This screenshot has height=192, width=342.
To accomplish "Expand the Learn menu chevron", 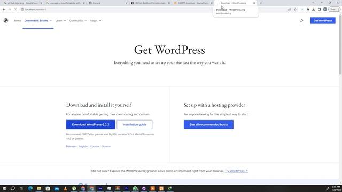I will pyautogui.click(x=65, y=21).
